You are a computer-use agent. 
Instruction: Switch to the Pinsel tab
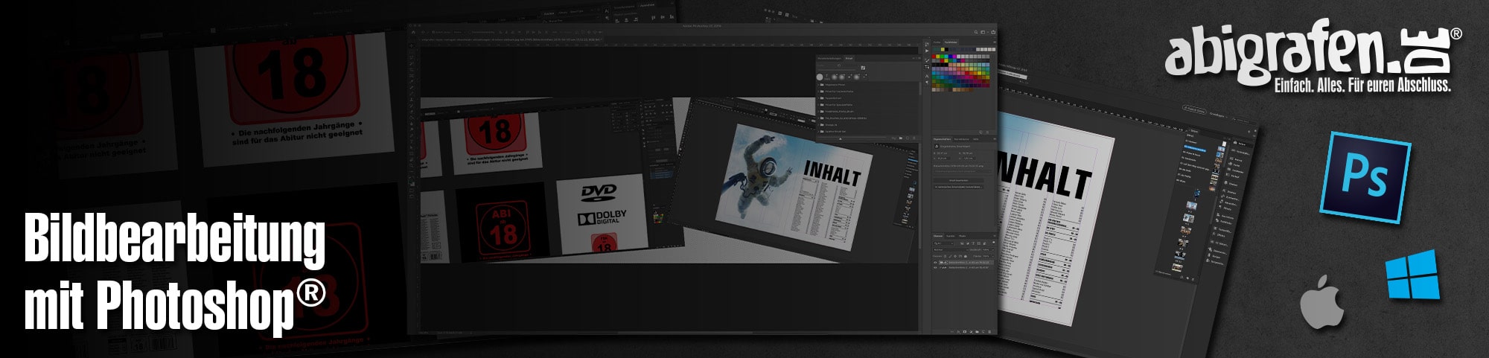tap(849, 58)
